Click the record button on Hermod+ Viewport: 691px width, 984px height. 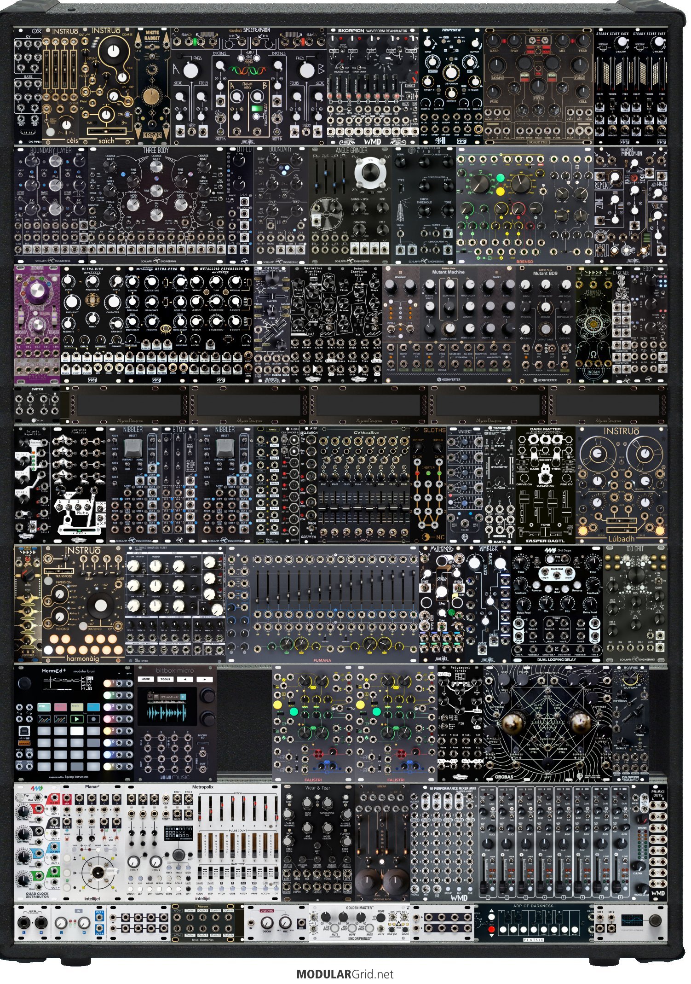coord(92,718)
